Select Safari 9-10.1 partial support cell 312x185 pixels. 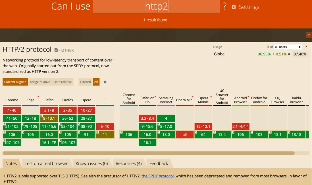click(49, 119)
